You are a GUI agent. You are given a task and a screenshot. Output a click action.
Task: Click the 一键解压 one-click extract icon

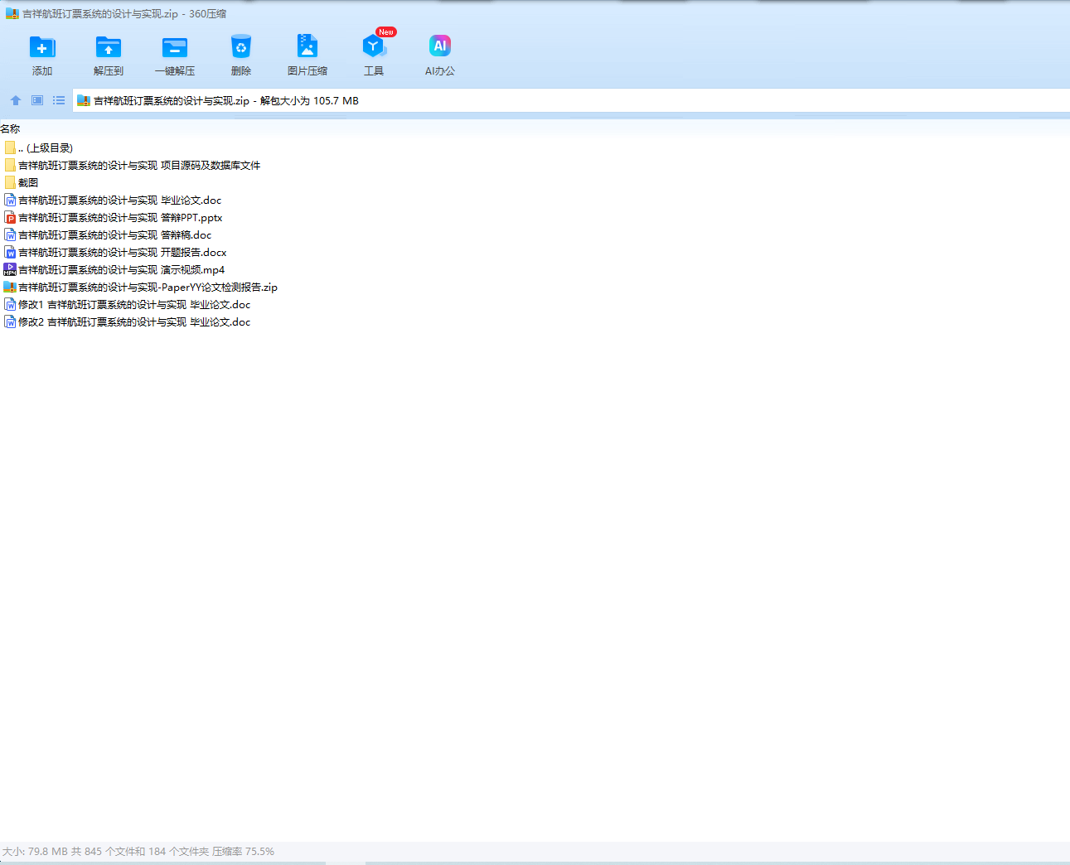click(175, 47)
